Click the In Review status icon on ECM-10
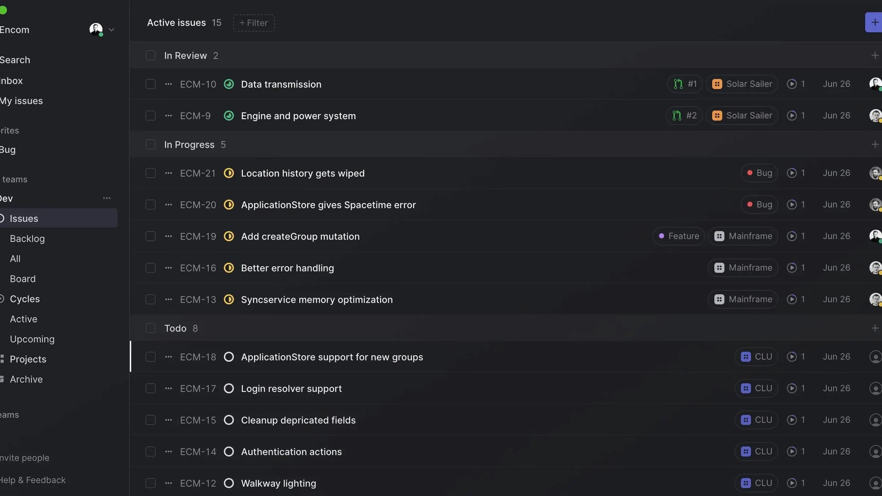The image size is (882, 496). pos(228,84)
